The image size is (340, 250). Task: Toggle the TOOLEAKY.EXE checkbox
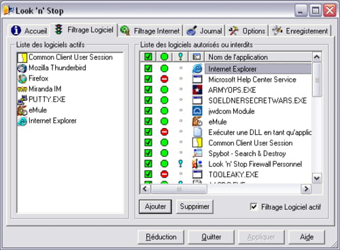click(x=148, y=174)
